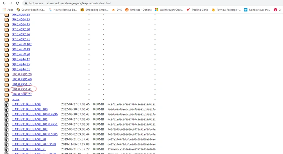Open folder link 101.0.4951.41
Image resolution: width=283 pixels, height=154 pixels.
coord(22,89)
